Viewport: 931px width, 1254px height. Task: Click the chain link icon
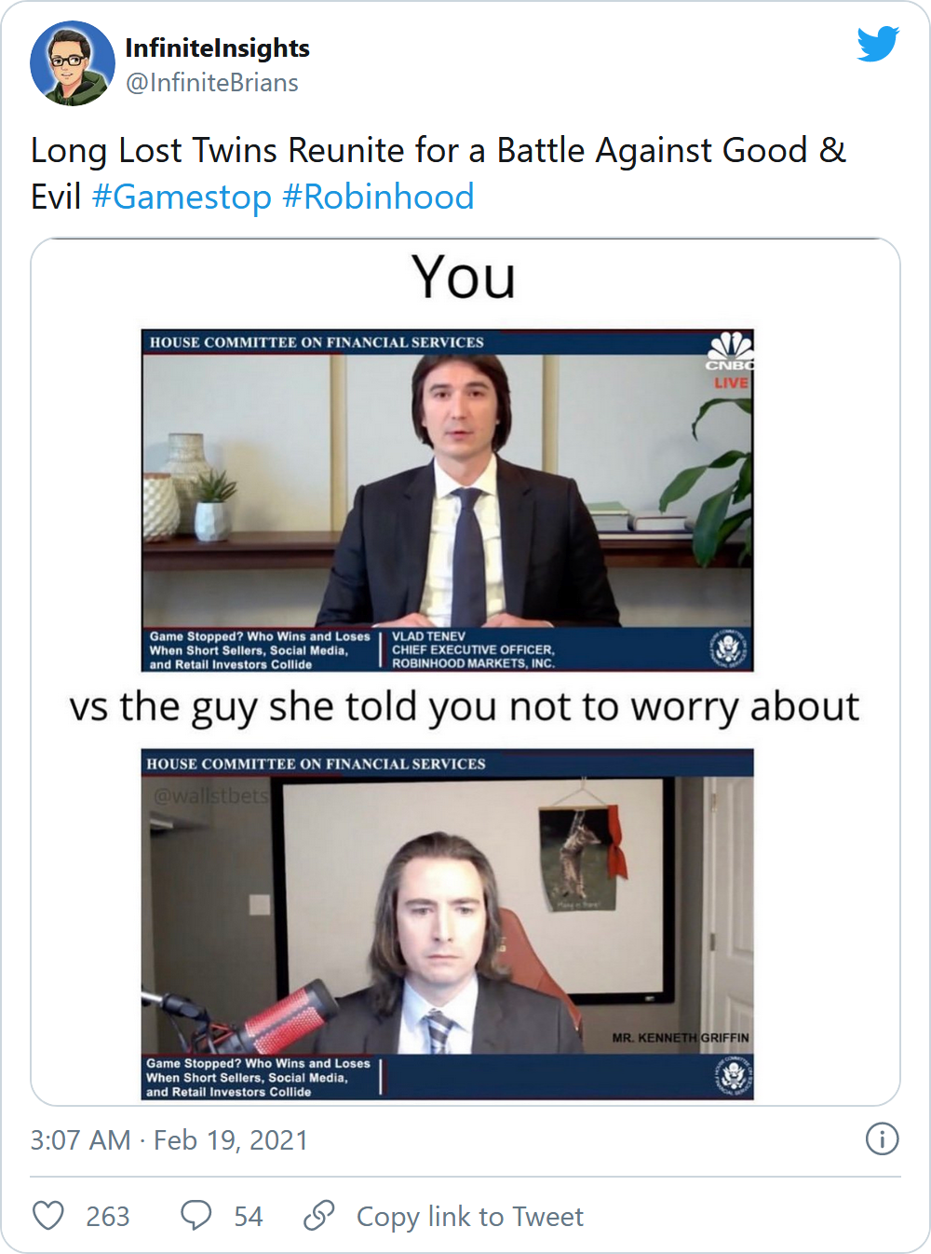tap(319, 1216)
